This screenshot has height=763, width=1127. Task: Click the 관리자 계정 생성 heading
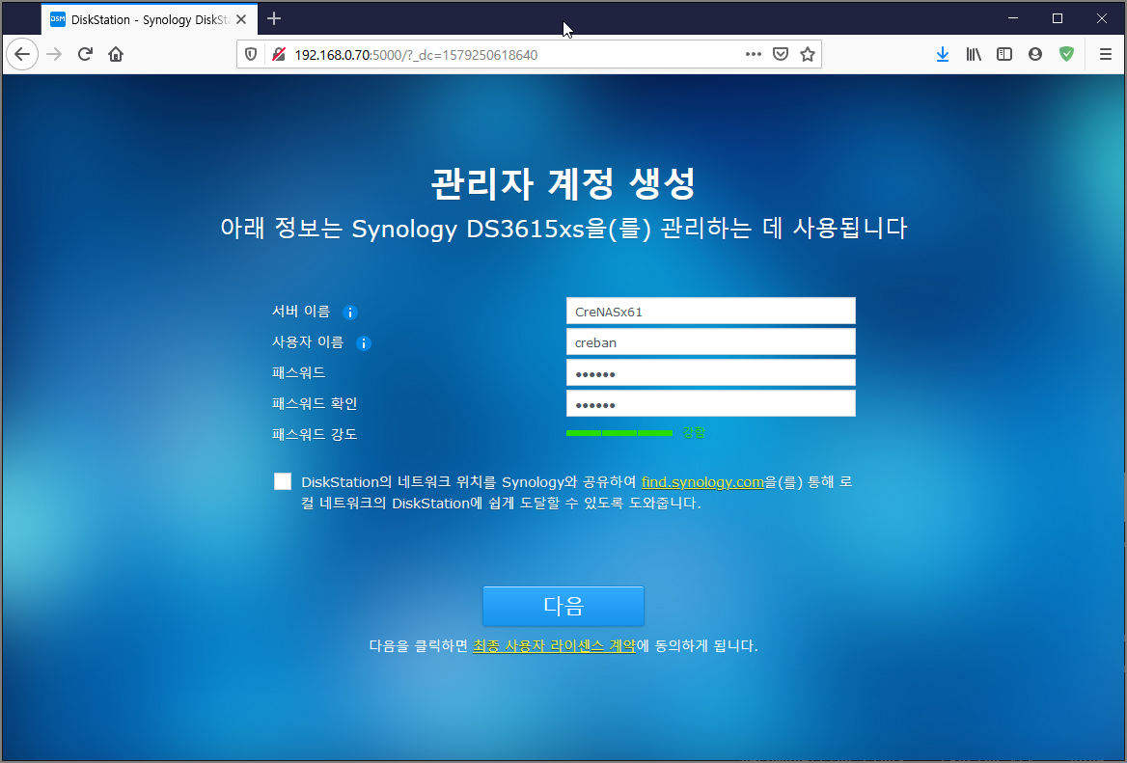click(563, 183)
